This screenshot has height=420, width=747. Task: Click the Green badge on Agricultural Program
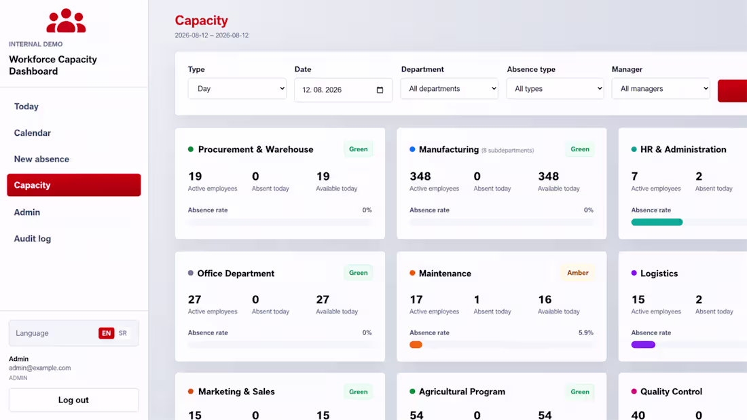pyautogui.click(x=580, y=392)
